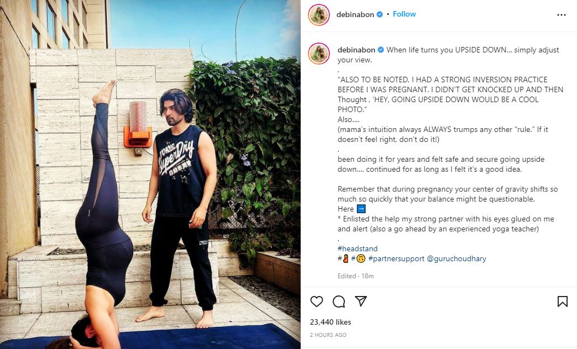
Task: Visit the @guruchoudhary mention
Action: coord(457,258)
